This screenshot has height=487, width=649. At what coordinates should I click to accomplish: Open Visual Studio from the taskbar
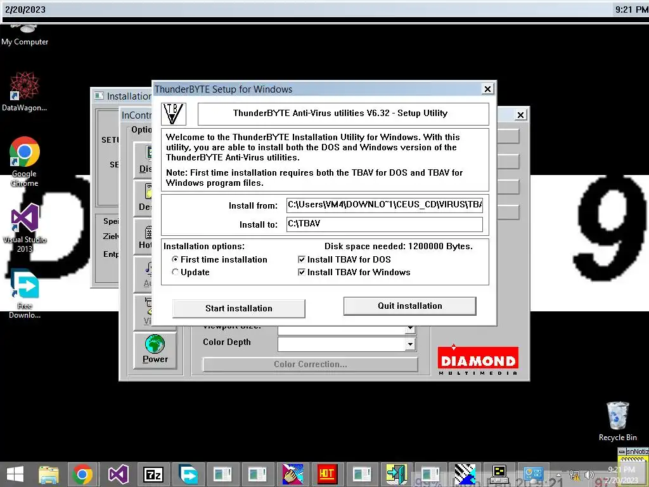coord(118,474)
